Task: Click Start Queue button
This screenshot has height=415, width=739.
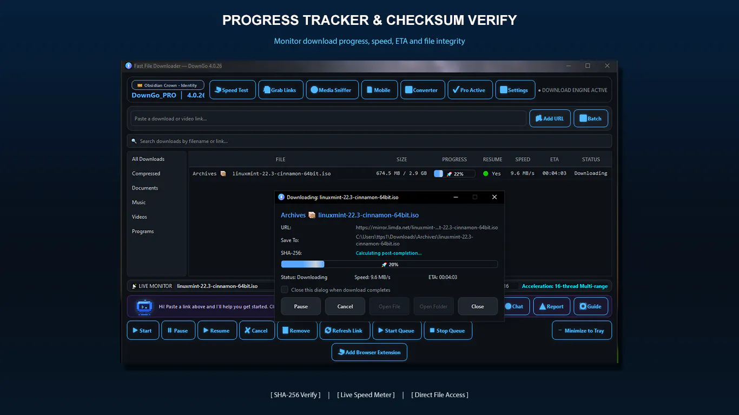Action: click(x=397, y=331)
